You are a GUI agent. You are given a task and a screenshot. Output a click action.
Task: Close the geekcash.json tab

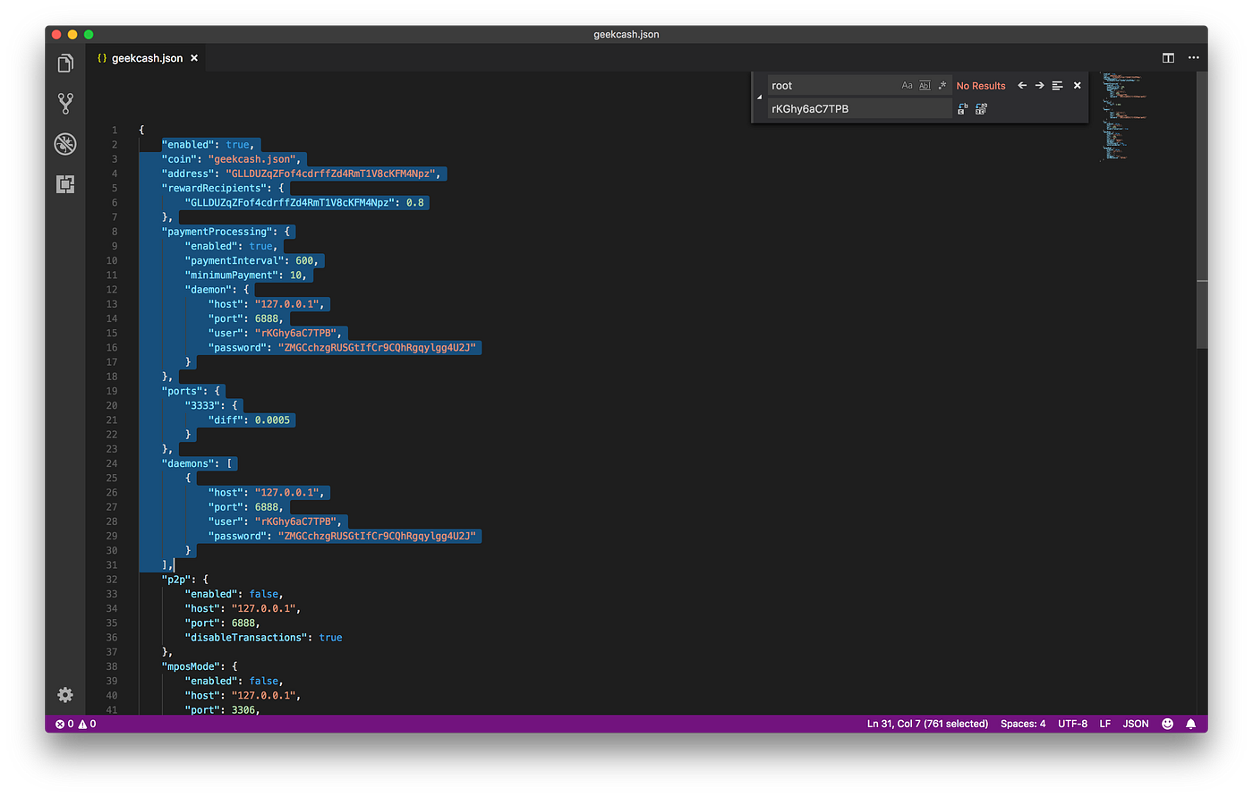coord(194,58)
